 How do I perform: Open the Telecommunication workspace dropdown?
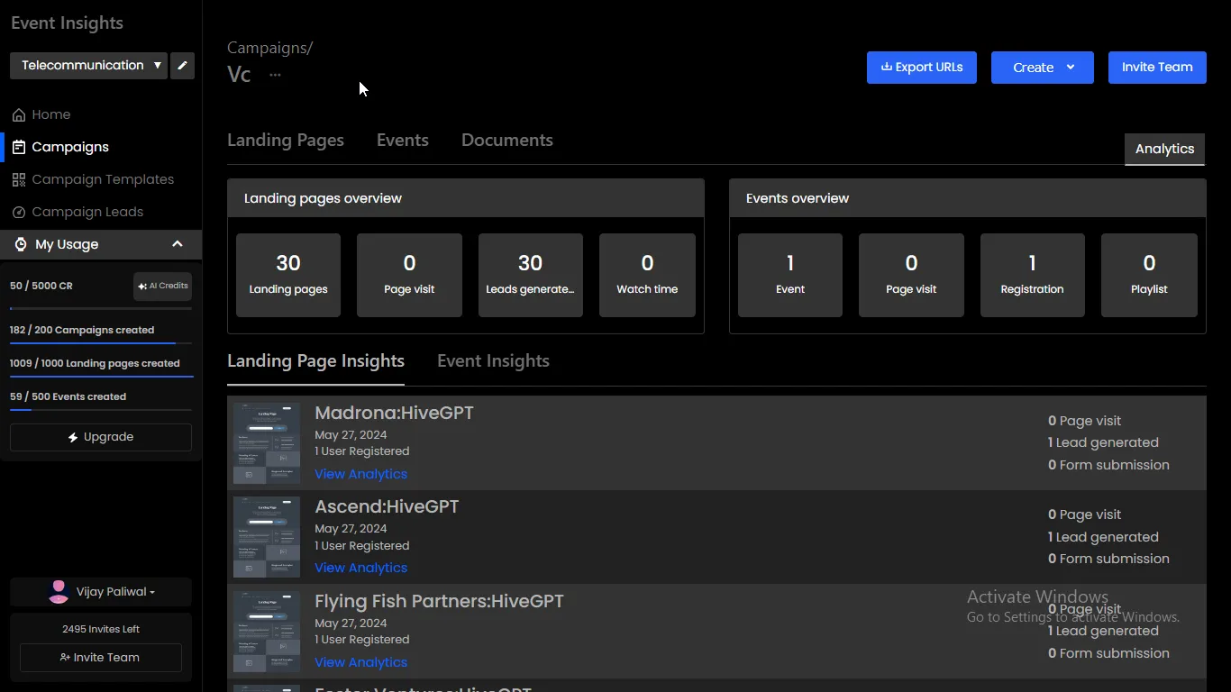click(x=88, y=66)
